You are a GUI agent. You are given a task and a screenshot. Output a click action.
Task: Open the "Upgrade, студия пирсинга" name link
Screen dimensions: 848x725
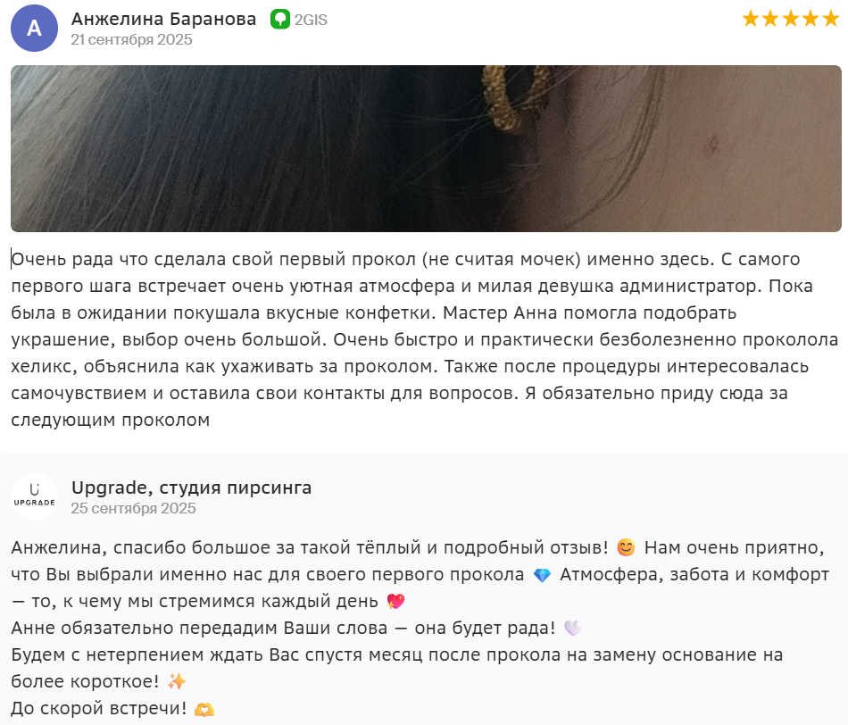(x=191, y=487)
